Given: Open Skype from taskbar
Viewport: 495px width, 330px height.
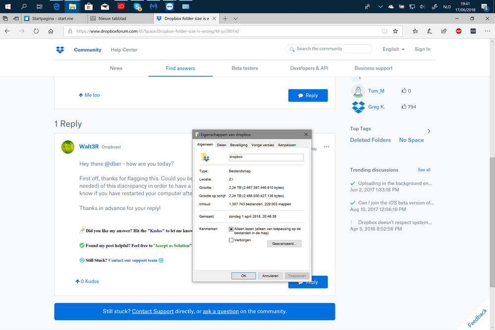Looking at the screenshot, I should coord(137,6).
